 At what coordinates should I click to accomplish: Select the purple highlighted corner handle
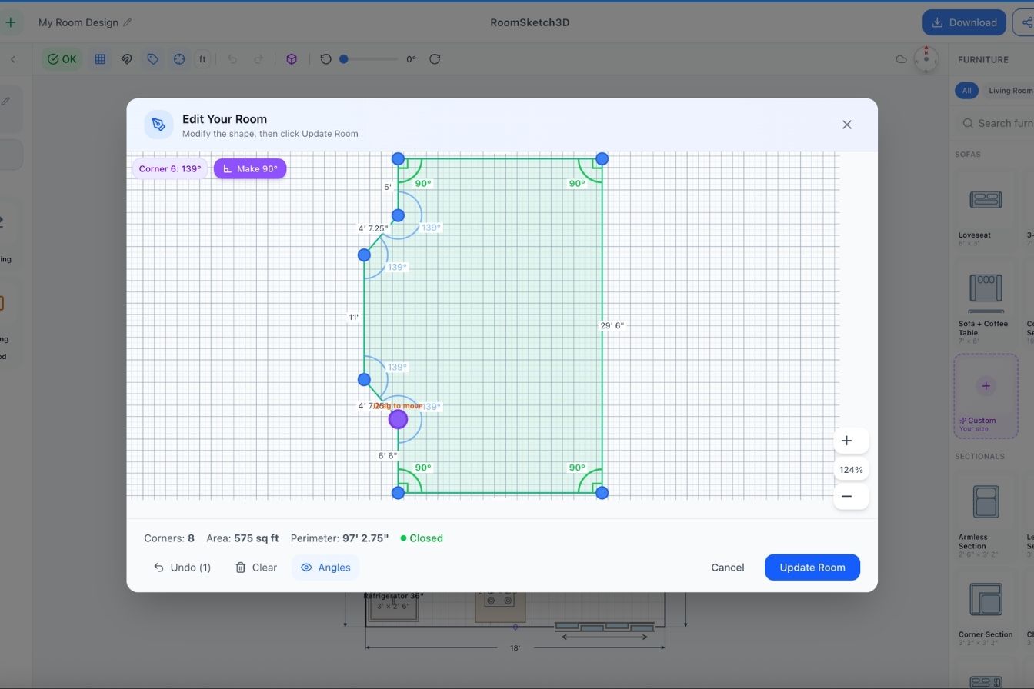point(398,419)
